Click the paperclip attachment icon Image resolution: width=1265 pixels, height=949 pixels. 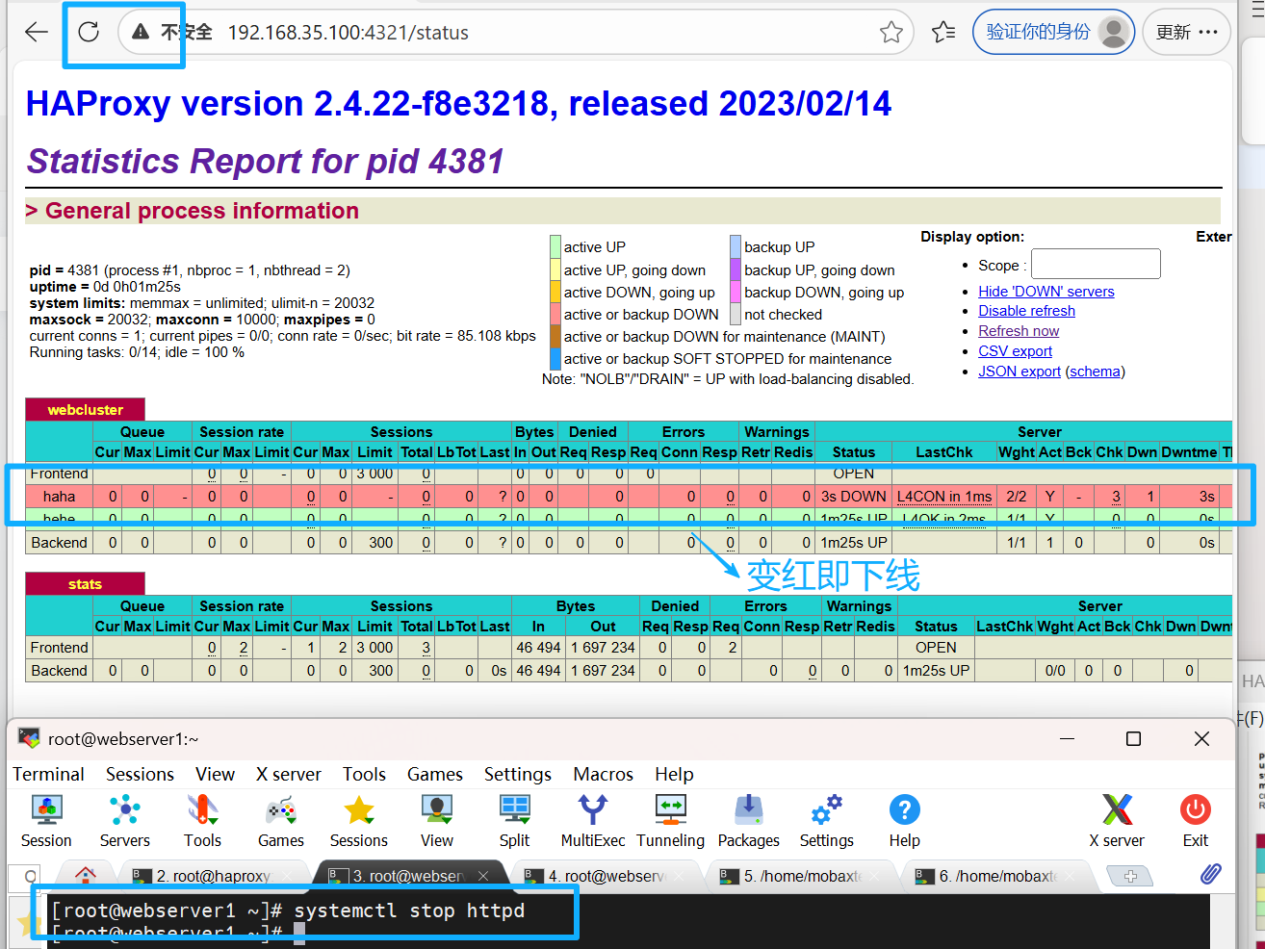(x=1211, y=874)
